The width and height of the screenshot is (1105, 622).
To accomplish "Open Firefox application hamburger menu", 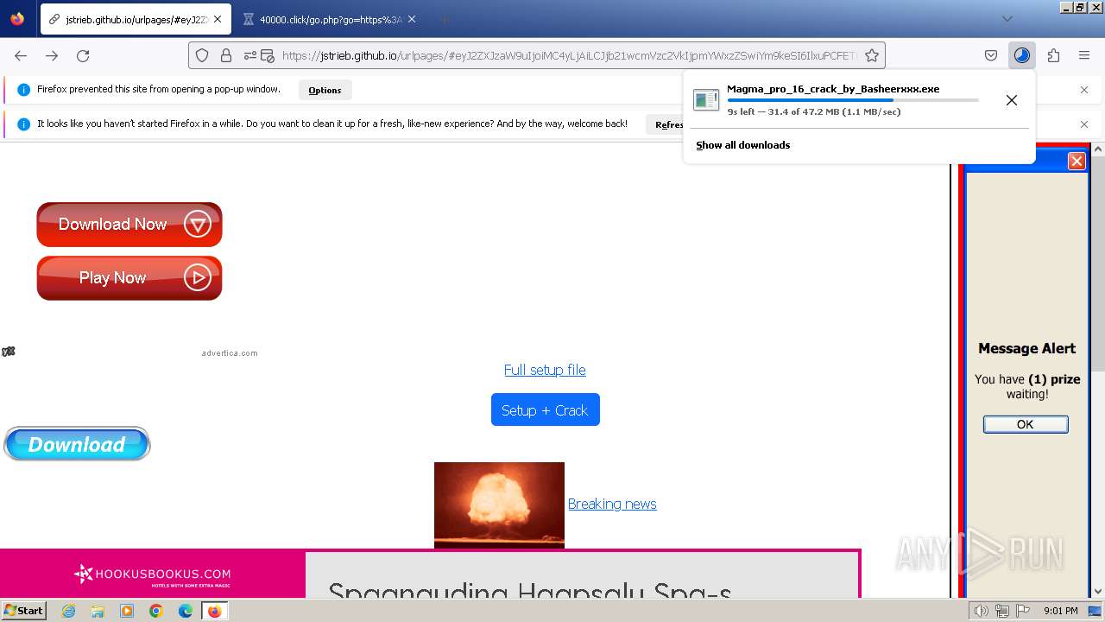I will pos(1084,55).
